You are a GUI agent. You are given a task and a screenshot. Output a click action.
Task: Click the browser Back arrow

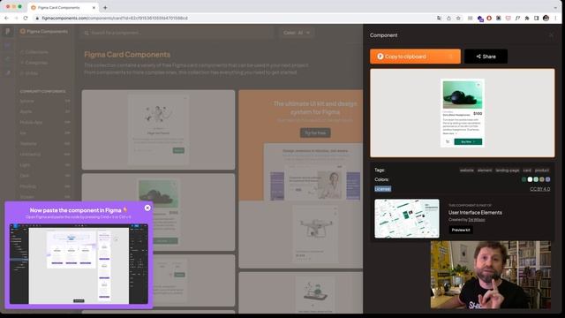6,18
